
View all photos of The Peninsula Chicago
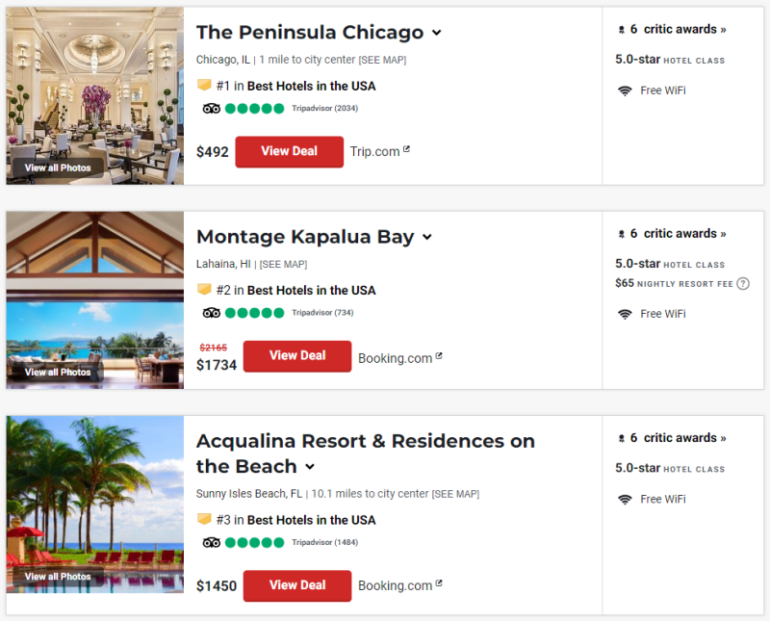[x=58, y=168]
